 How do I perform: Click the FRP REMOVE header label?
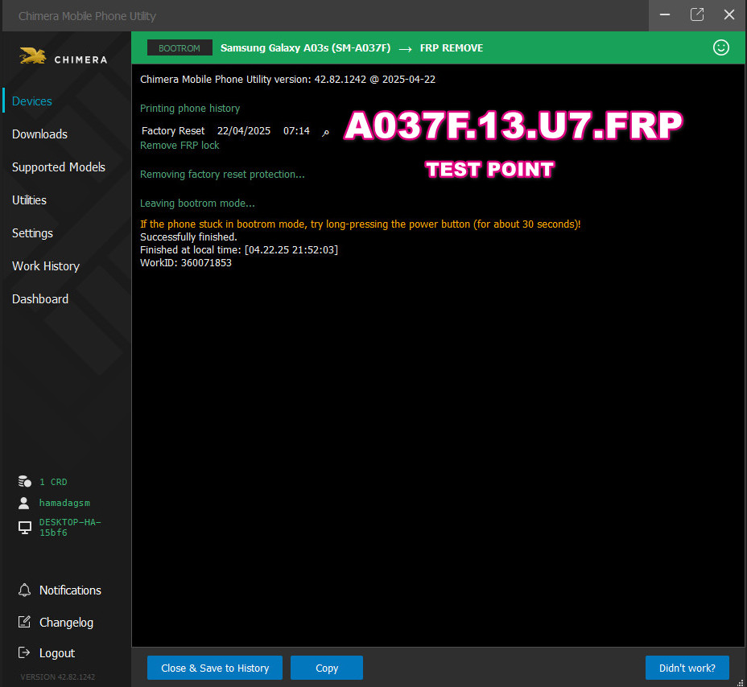tap(451, 47)
